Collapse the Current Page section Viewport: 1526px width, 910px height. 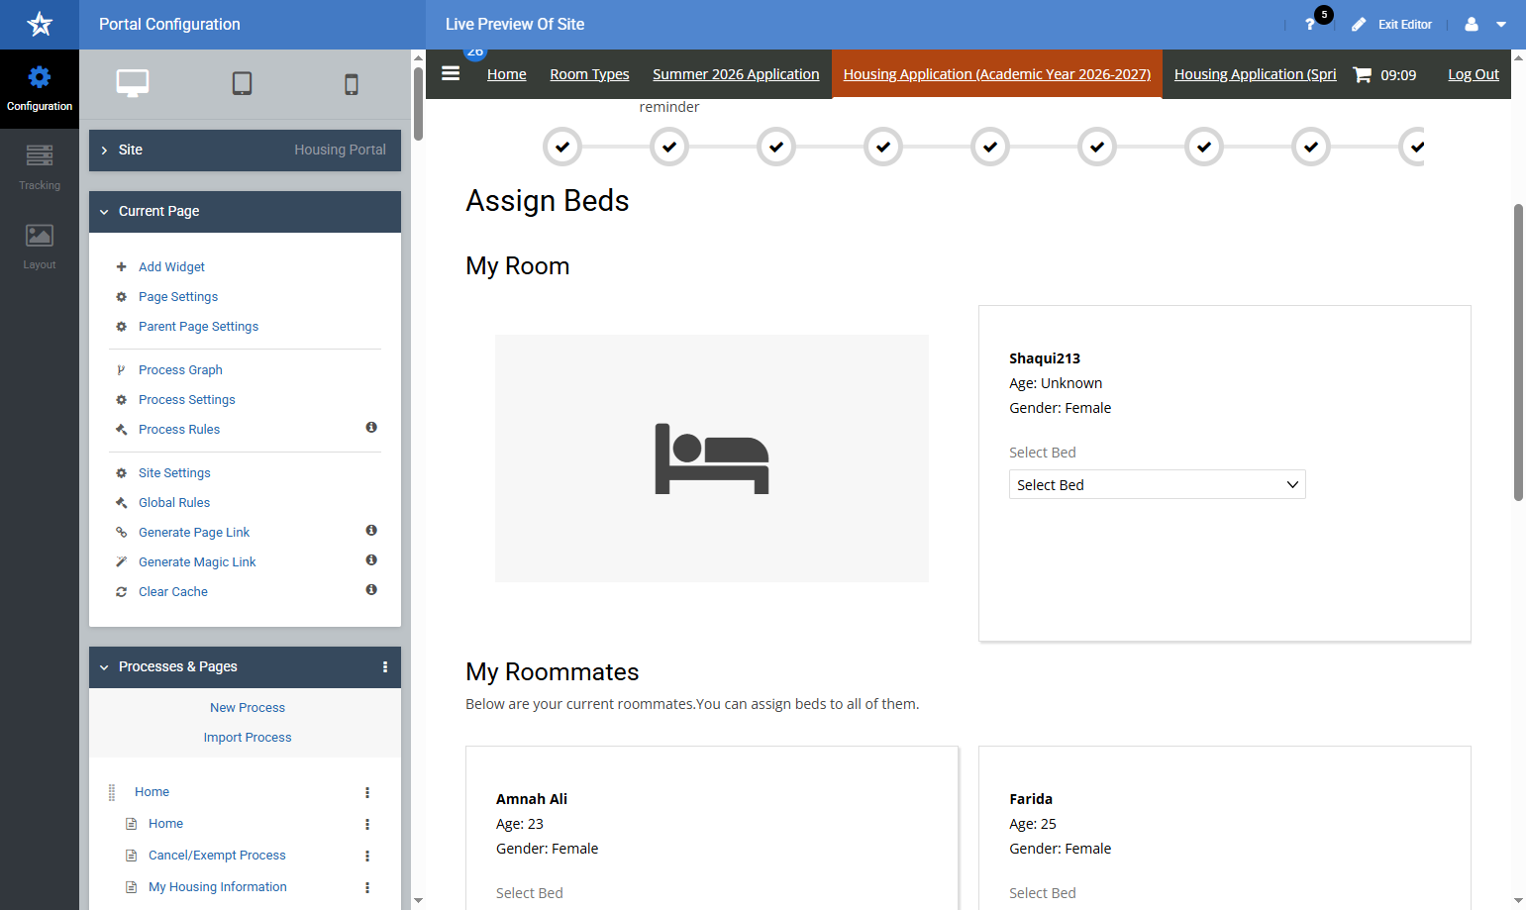coord(245,212)
